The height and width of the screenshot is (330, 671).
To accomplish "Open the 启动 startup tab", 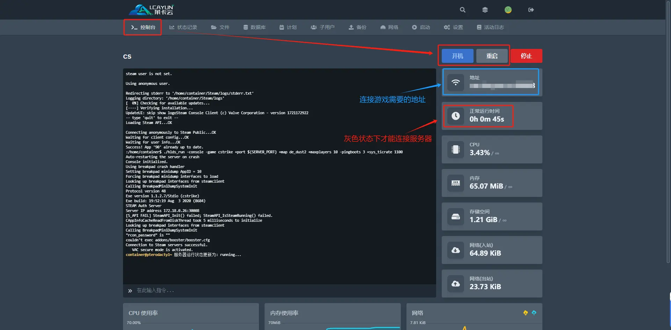I will [421, 27].
